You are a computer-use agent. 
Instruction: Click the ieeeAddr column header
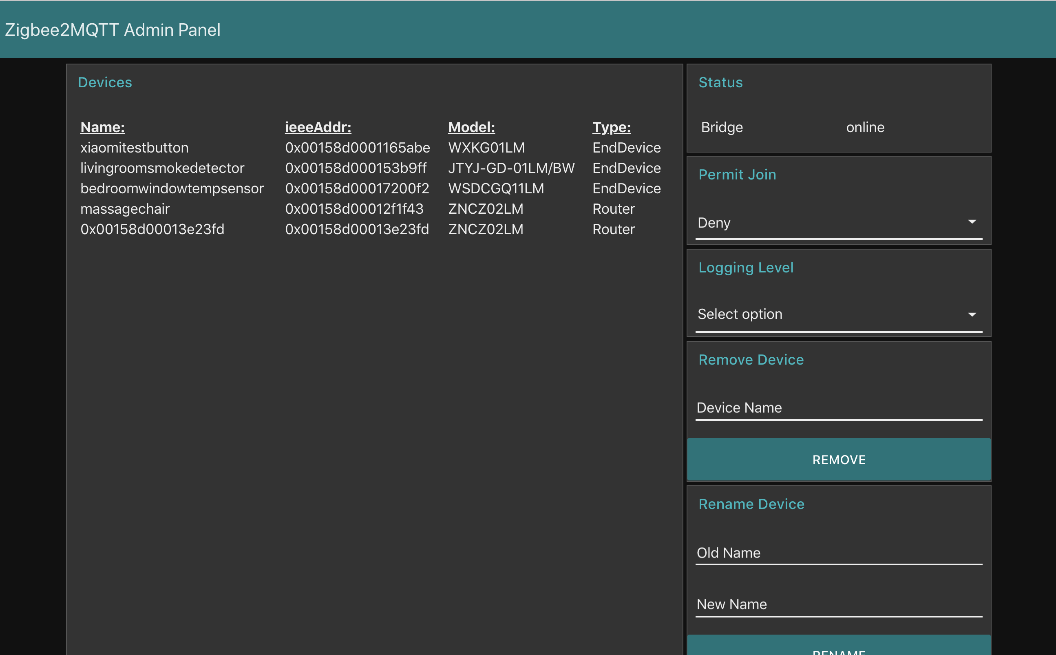pyautogui.click(x=318, y=127)
